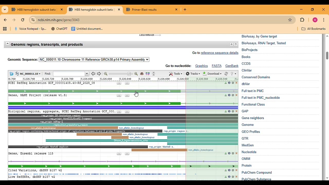
Task: Open section help question-mark icon
Action: point(236,44)
